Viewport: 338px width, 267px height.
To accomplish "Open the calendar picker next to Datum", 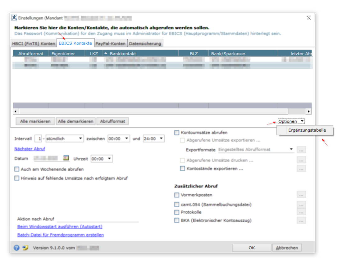I will click(66, 158).
